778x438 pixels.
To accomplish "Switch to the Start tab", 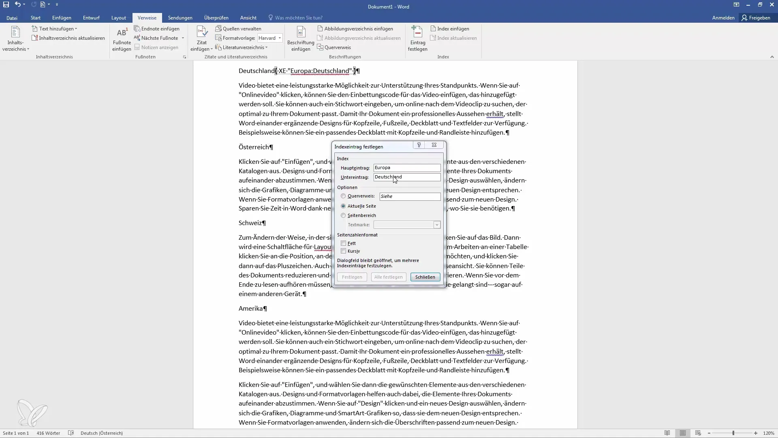I will click(36, 18).
